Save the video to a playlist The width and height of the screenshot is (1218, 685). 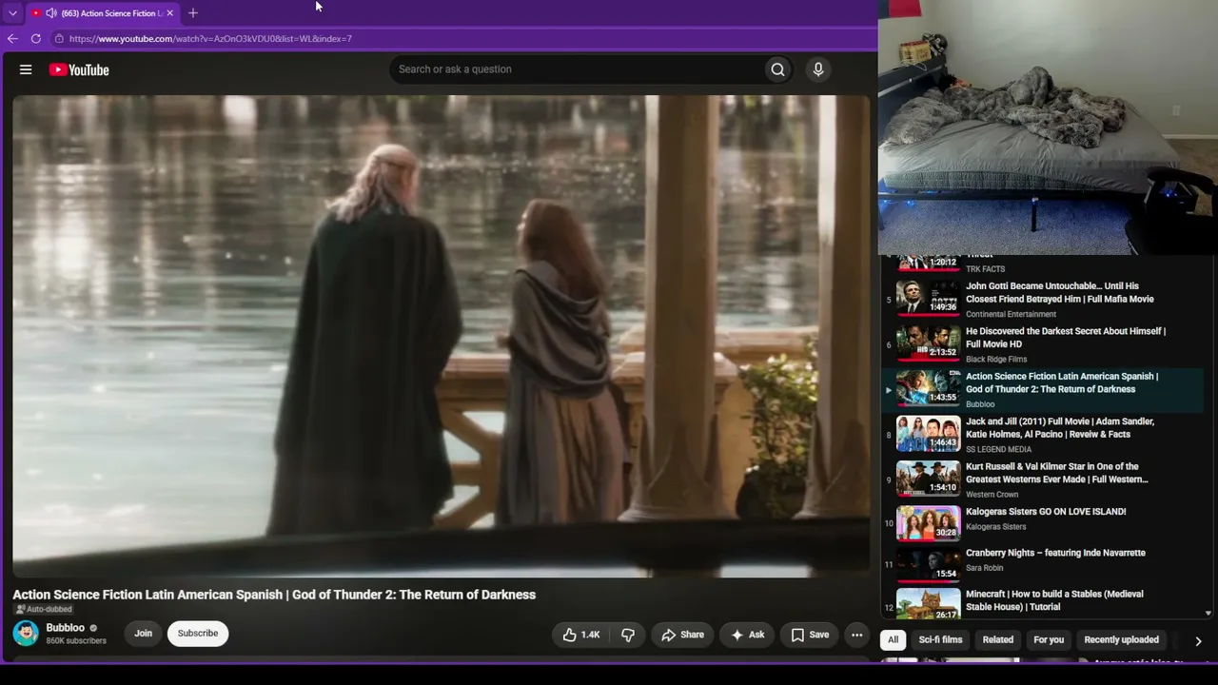point(810,635)
